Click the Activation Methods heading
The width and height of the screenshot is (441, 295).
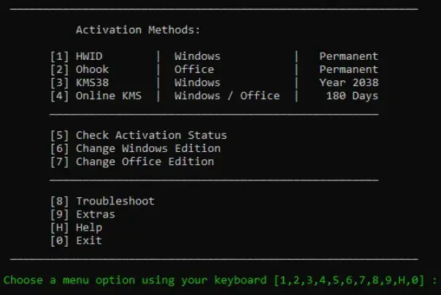tap(138, 30)
